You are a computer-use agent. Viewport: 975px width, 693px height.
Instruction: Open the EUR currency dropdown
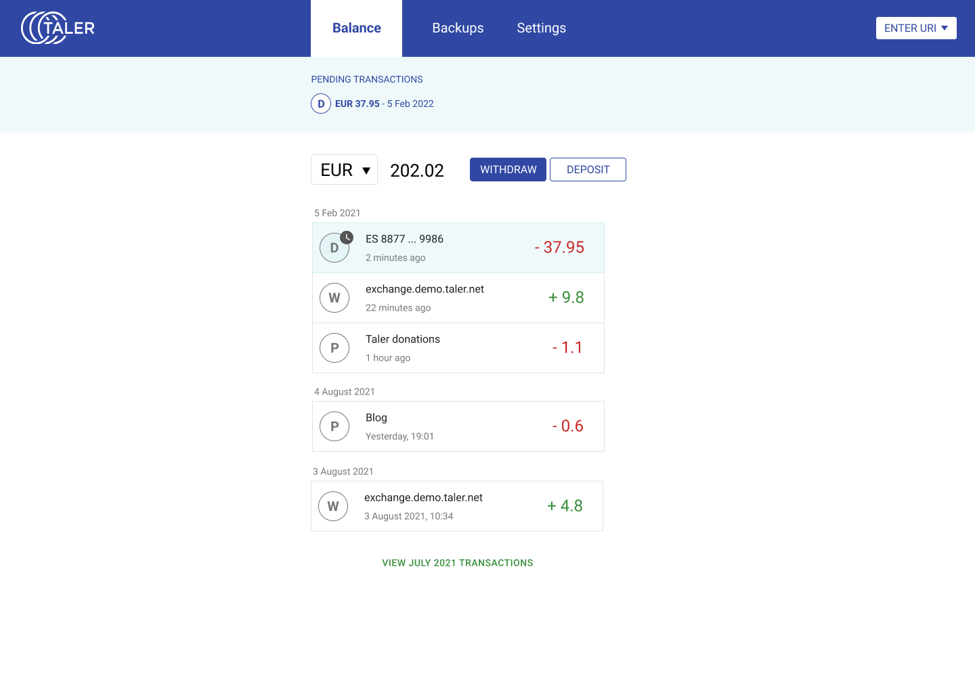(x=345, y=170)
